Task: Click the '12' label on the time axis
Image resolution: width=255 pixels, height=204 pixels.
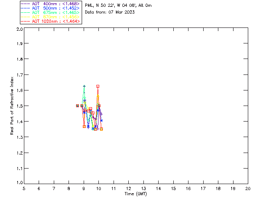Action: click(x=128, y=188)
